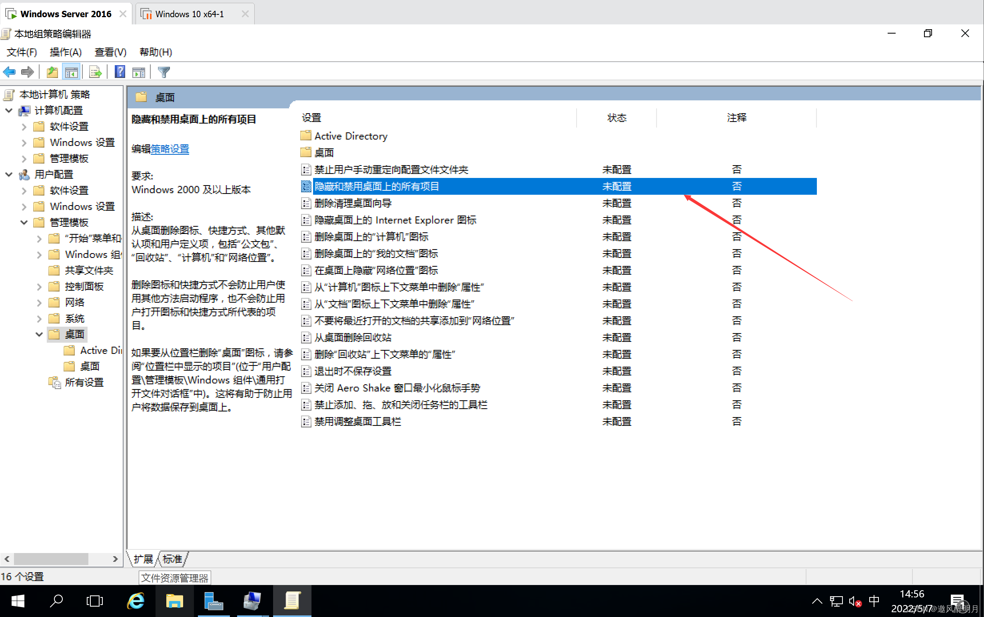Click the Chinese IME indicator in tray
This screenshot has height=617, width=984.
coord(874,601)
